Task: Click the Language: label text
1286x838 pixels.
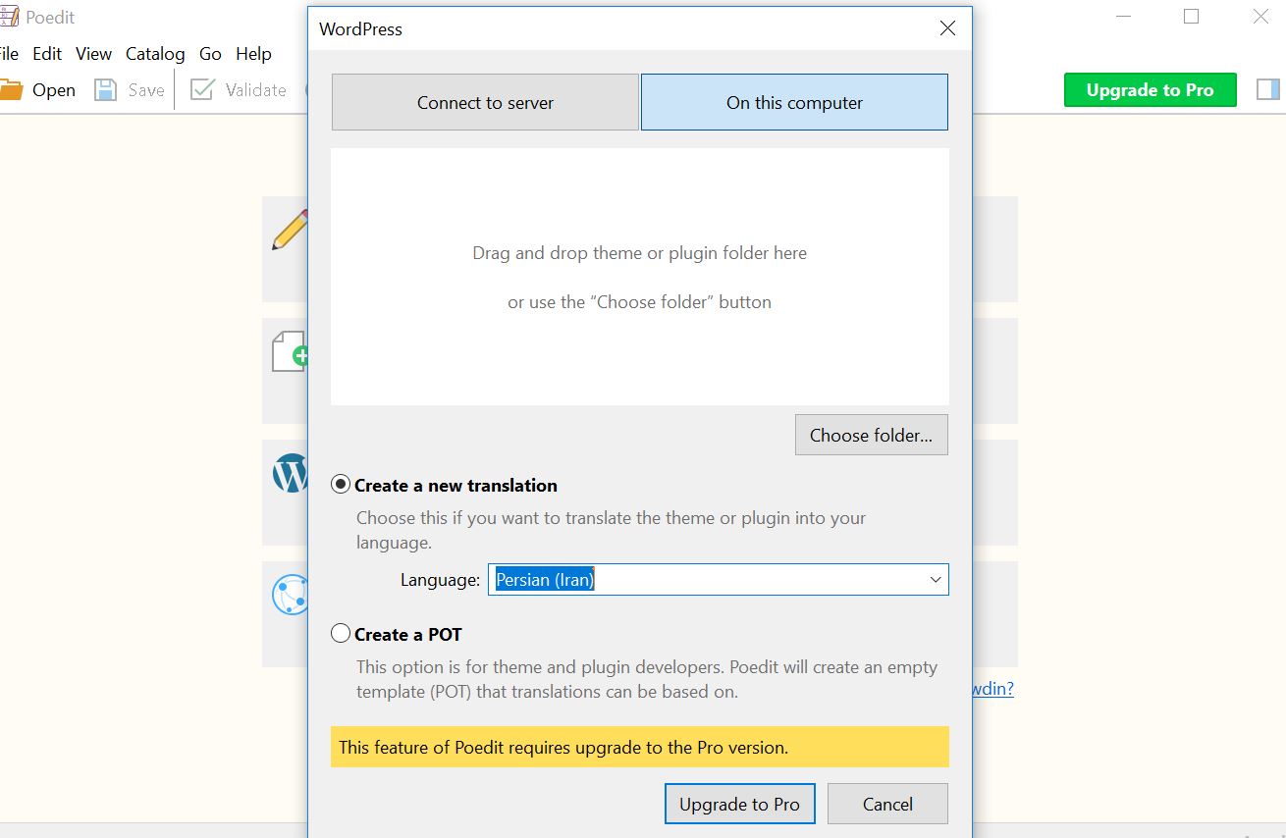Action: (x=440, y=580)
